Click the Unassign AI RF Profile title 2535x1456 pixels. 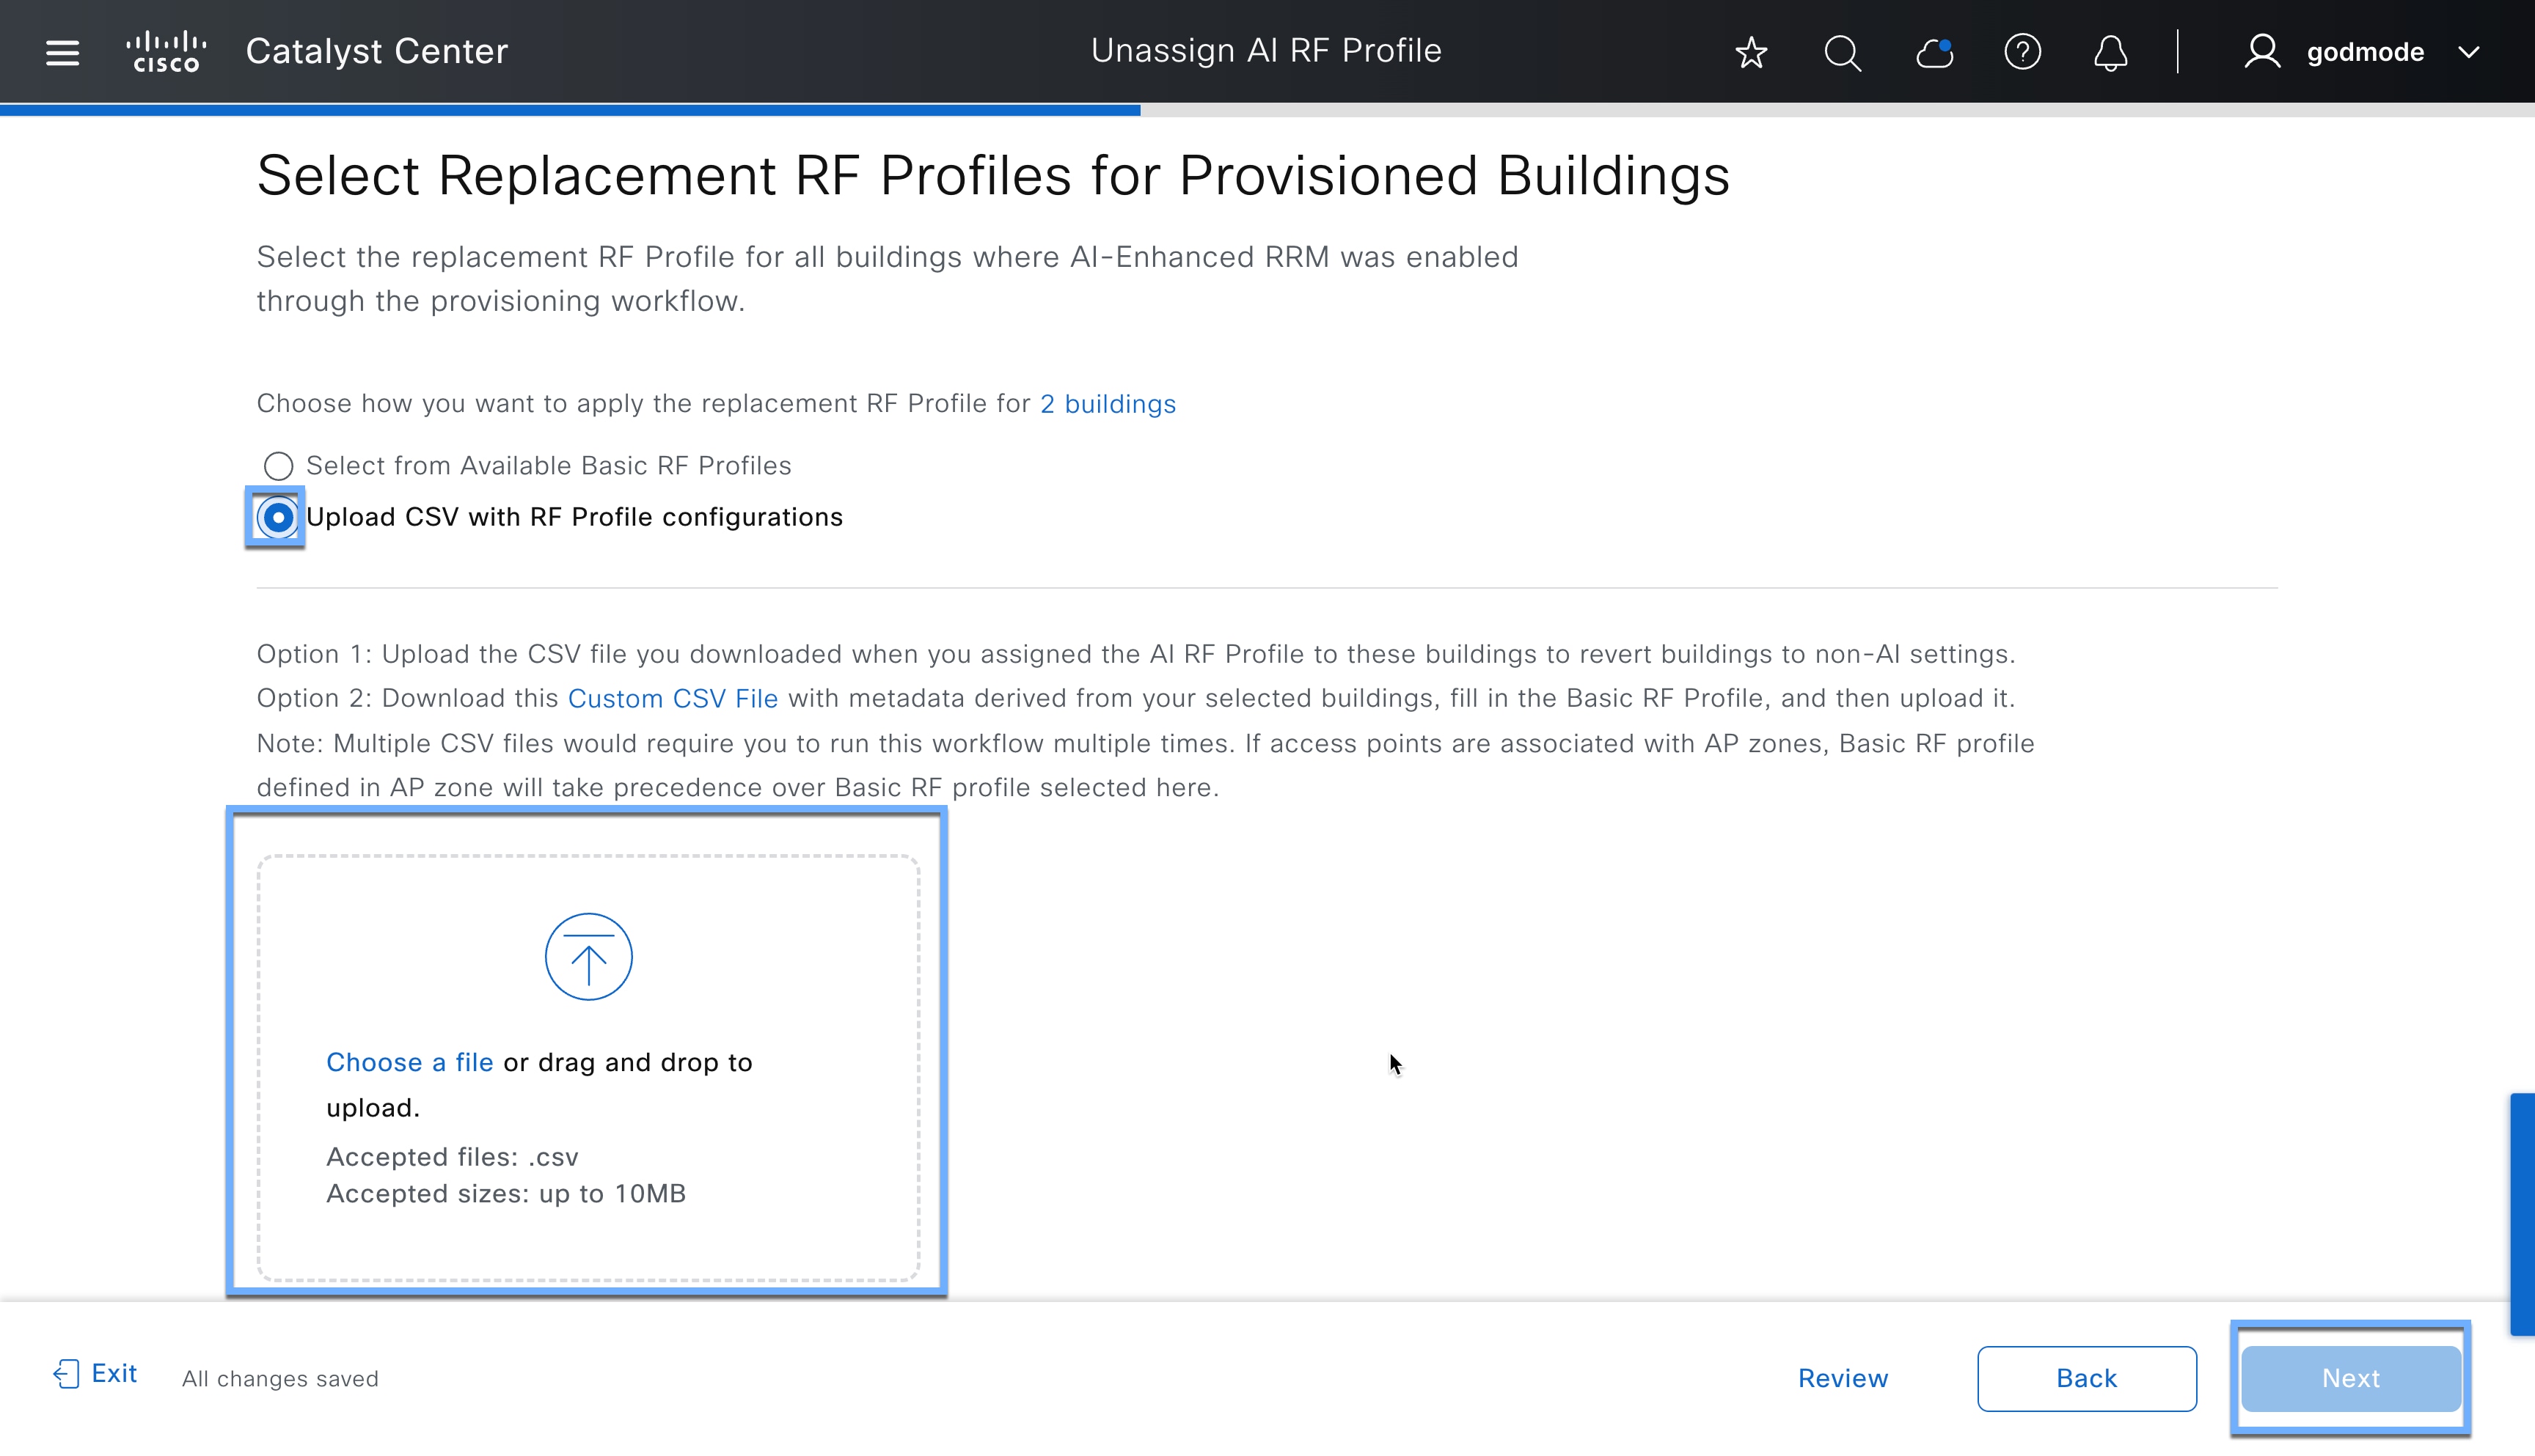pos(1267,50)
